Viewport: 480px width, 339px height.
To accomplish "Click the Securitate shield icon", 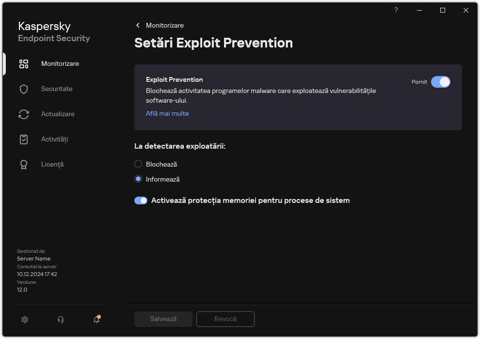I will coord(24,89).
